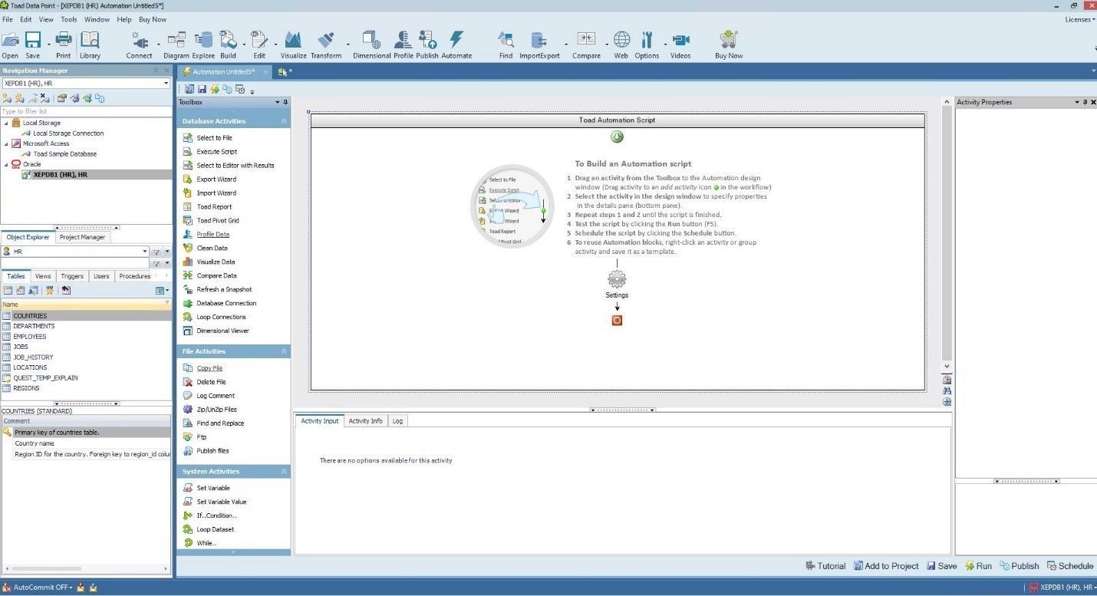Pin the Activity Properties panel

pos(1085,102)
